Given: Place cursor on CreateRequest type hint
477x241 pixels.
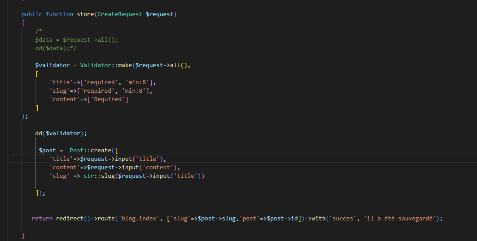Looking at the screenshot, I should 120,14.
